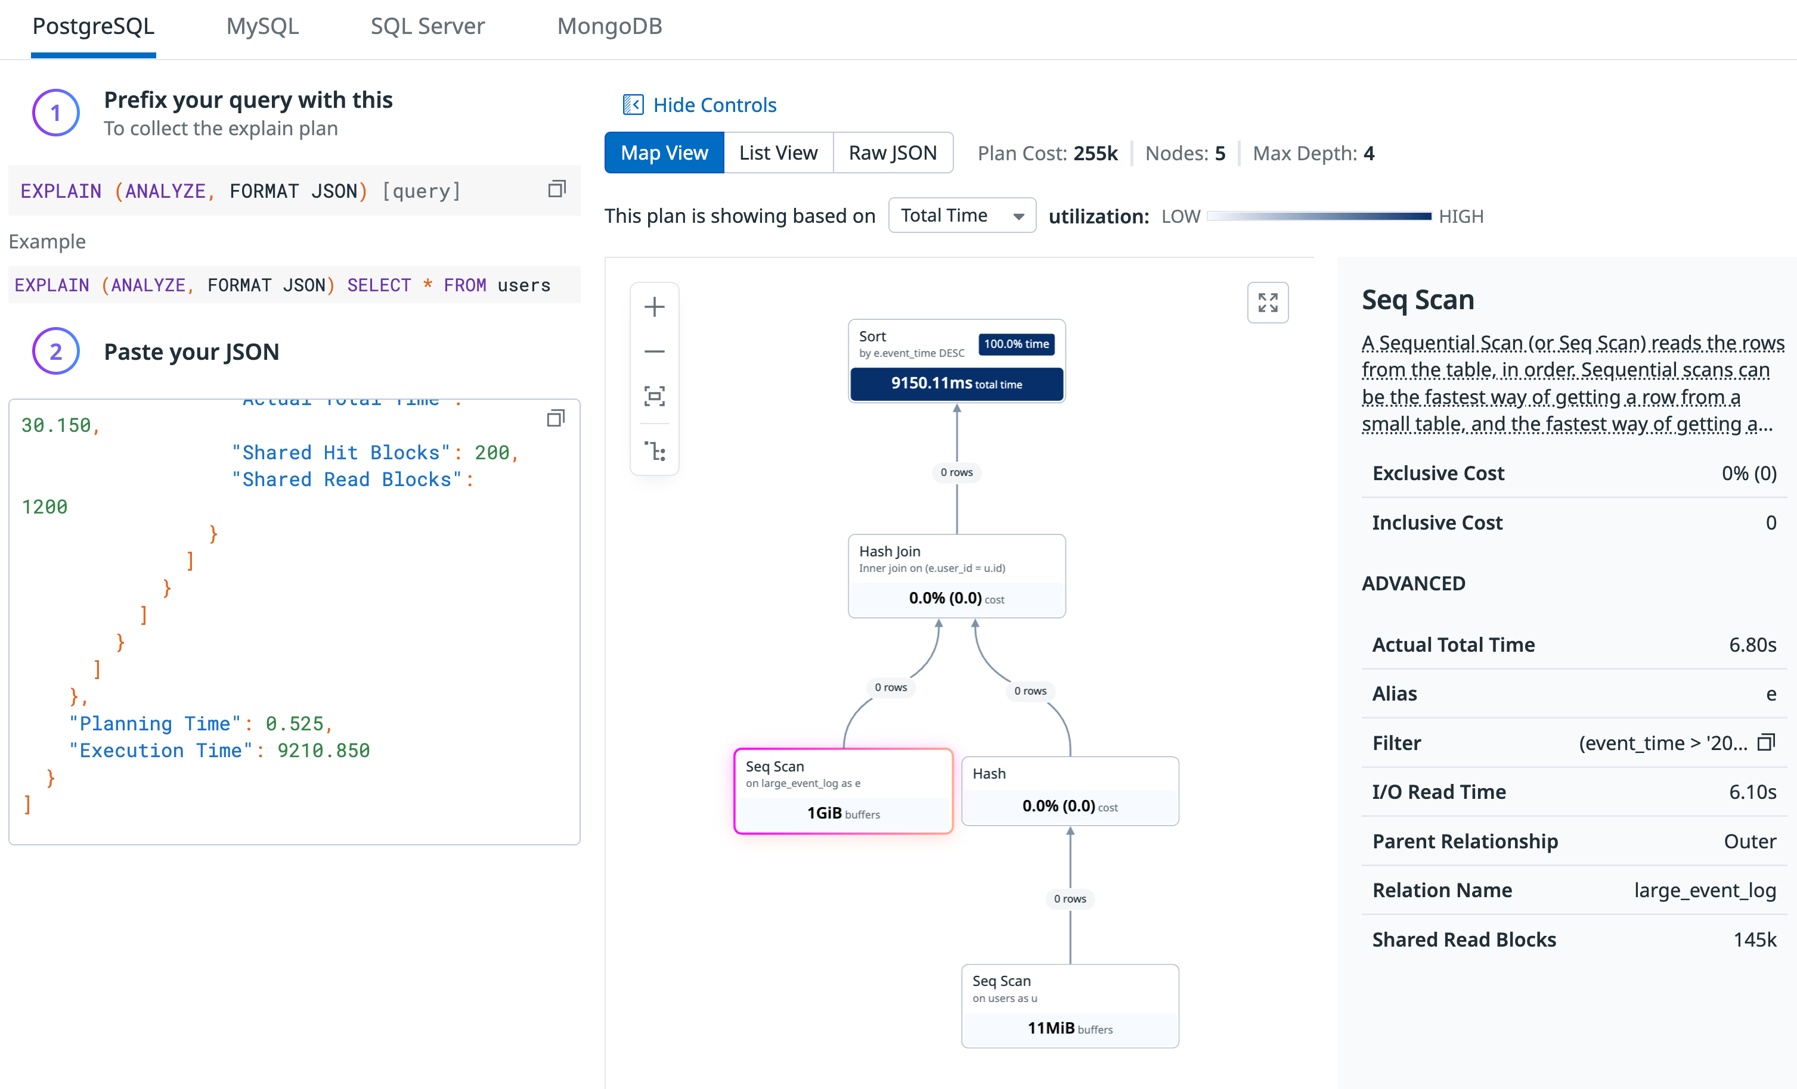Copy the pasted JSON plan text

(x=556, y=418)
